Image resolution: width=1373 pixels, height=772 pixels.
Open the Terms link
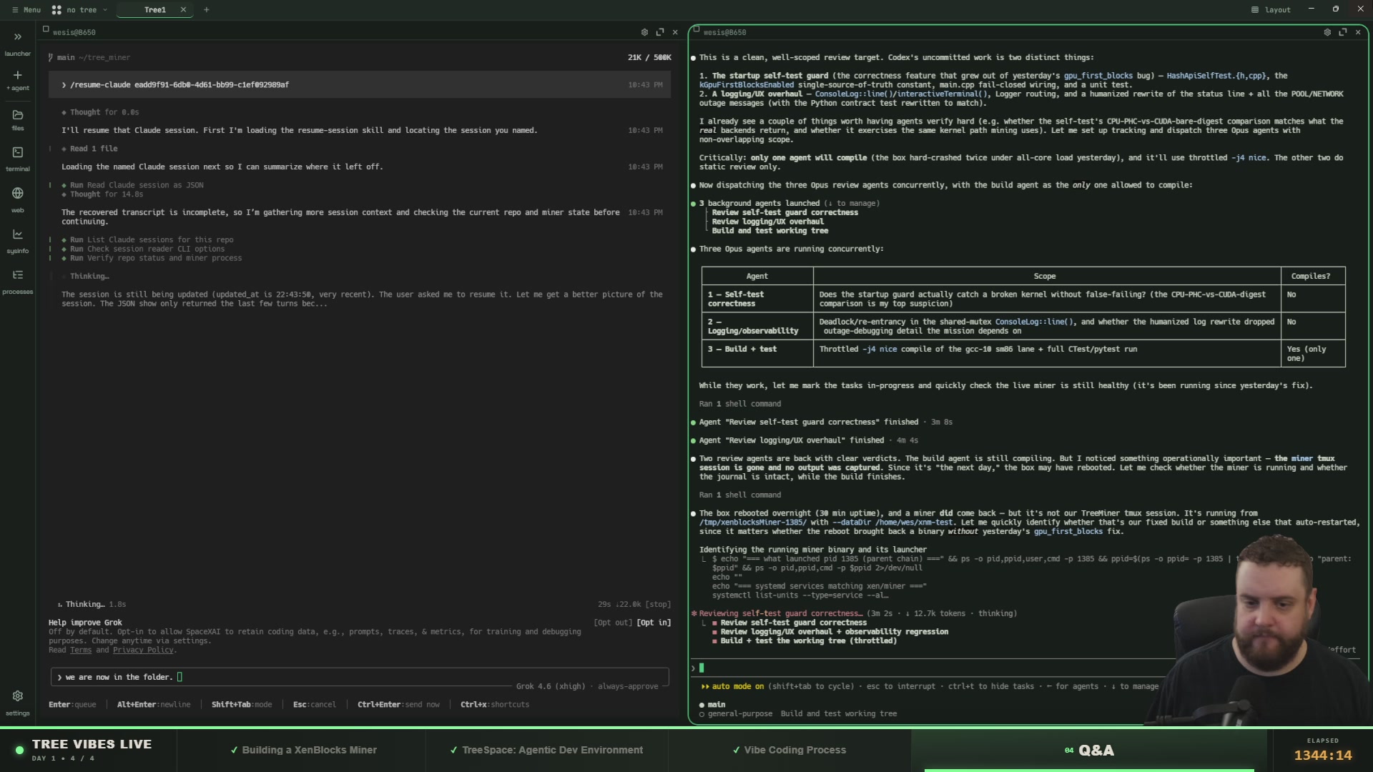point(81,650)
